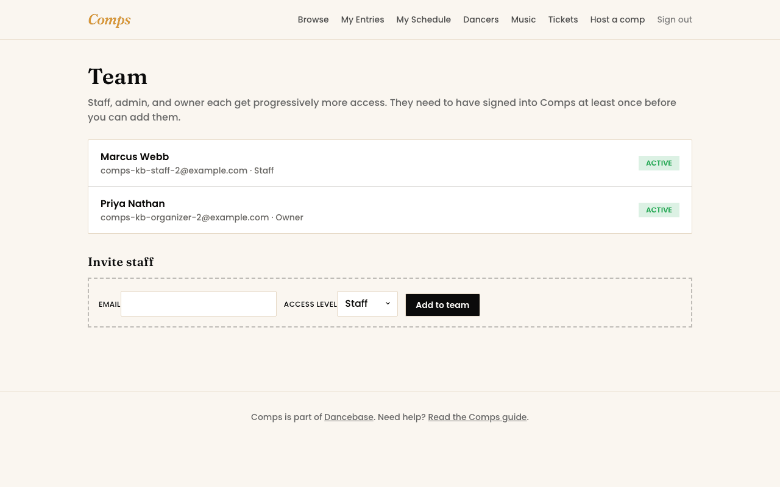Click the Comps logo
Image resolution: width=780 pixels, height=487 pixels.
[110, 19]
